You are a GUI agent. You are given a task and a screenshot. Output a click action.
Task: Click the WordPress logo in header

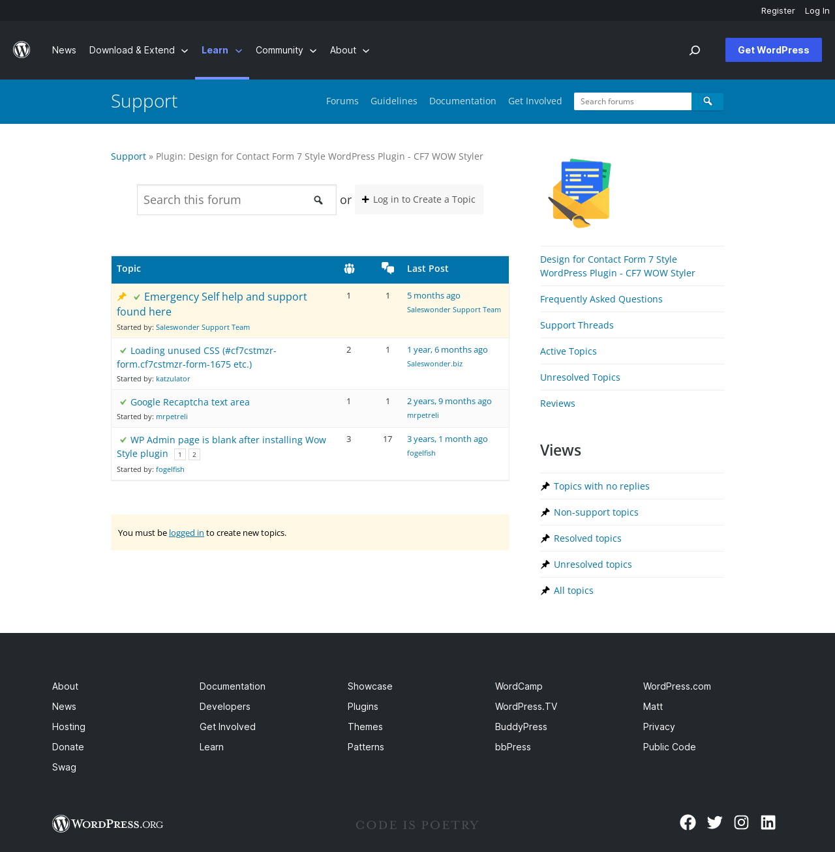tap(22, 50)
